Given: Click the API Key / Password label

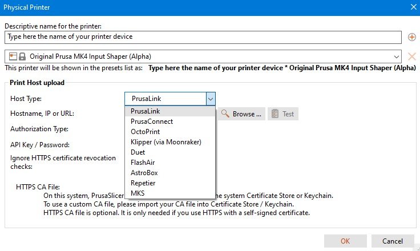Looking at the screenshot, I should coord(40,145).
